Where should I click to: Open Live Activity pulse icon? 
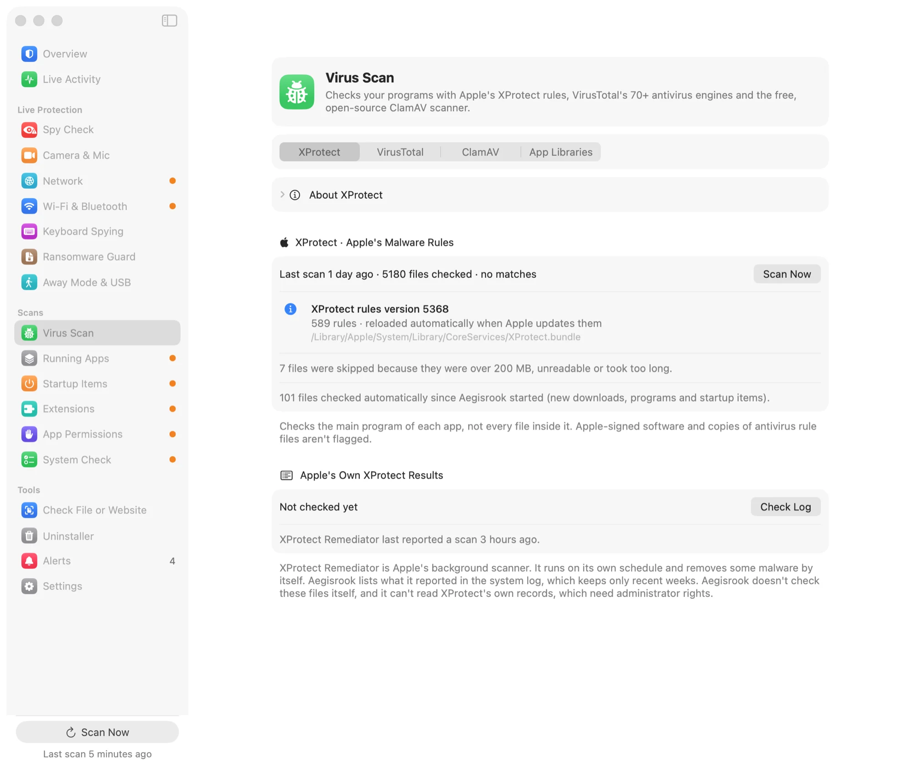pyautogui.click(x=29, y=79)
